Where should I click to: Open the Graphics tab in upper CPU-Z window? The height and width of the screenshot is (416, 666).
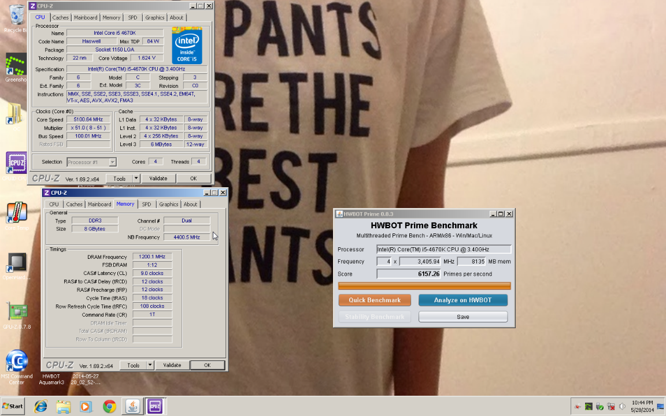pyautogui.click(x=154, y=17)
